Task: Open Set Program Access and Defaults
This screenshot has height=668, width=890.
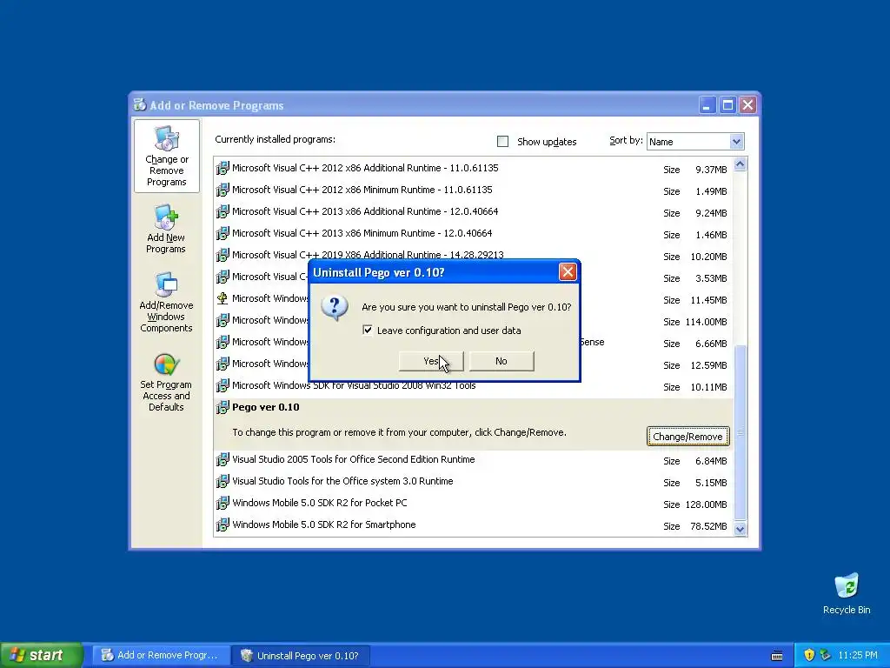Action: [166, 383]
